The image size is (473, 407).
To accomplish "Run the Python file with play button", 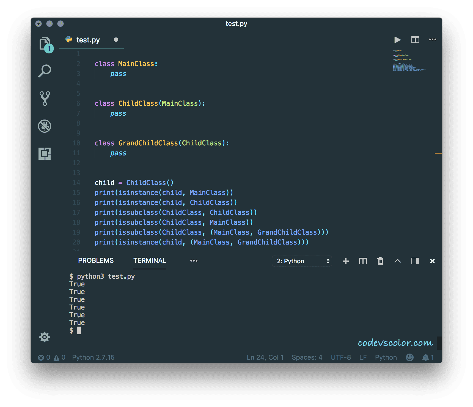I will coord(397,40).
